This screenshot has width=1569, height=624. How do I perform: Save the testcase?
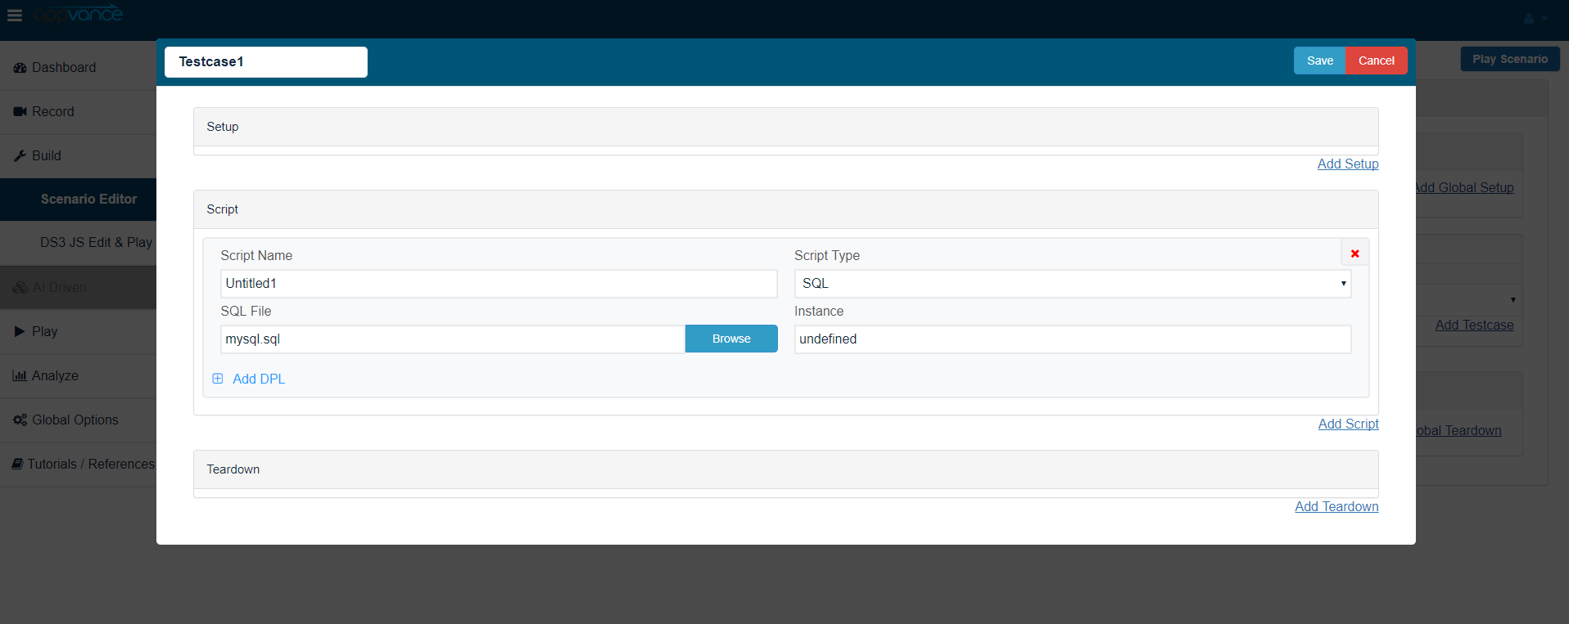coord(1319,61)
